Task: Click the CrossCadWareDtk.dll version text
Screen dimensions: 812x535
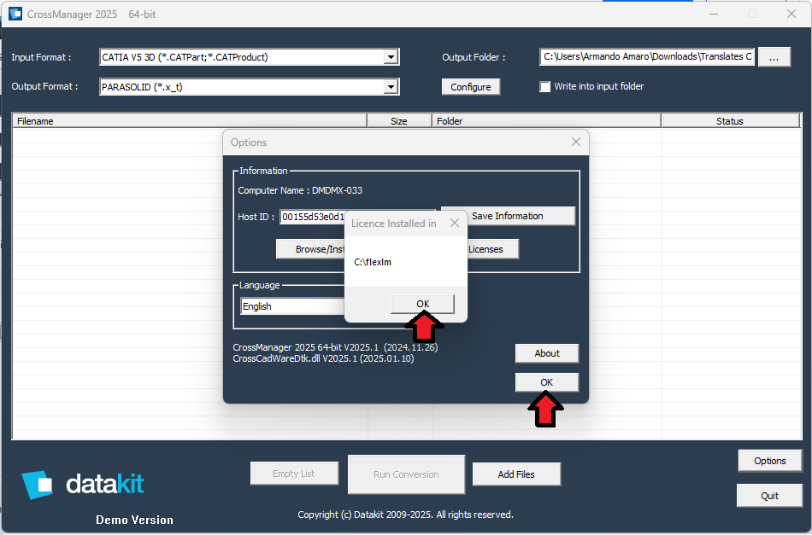Action: pyautogui.click(x=323, y=358)
